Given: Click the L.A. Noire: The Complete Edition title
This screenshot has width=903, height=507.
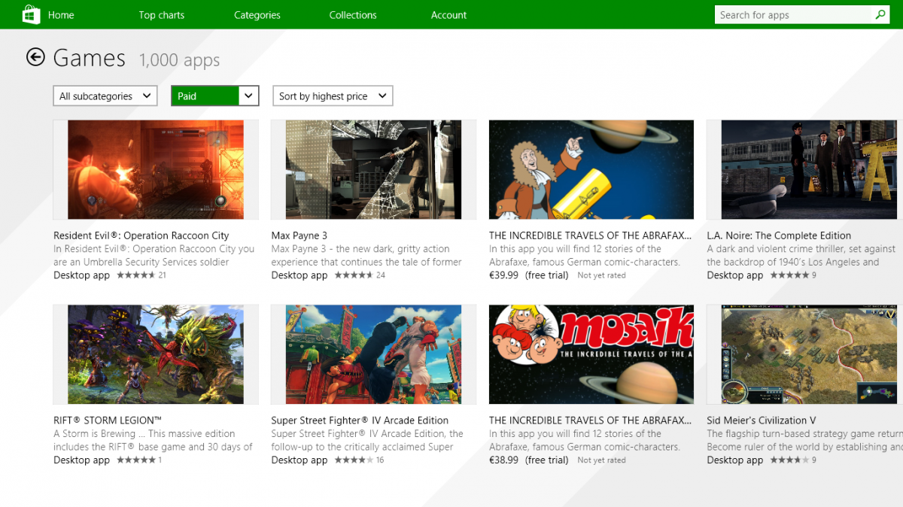Looking at the screenshot, I should 779,235.
